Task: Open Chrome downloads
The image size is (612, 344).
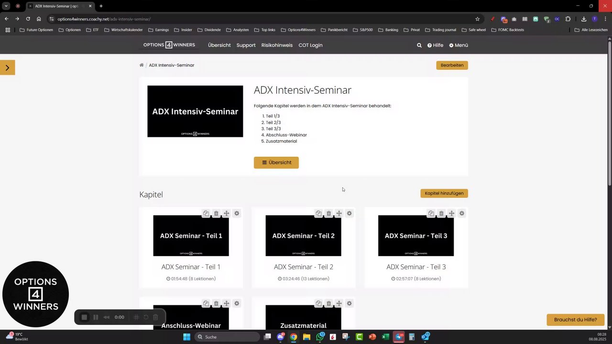Action: pos(584,19)
